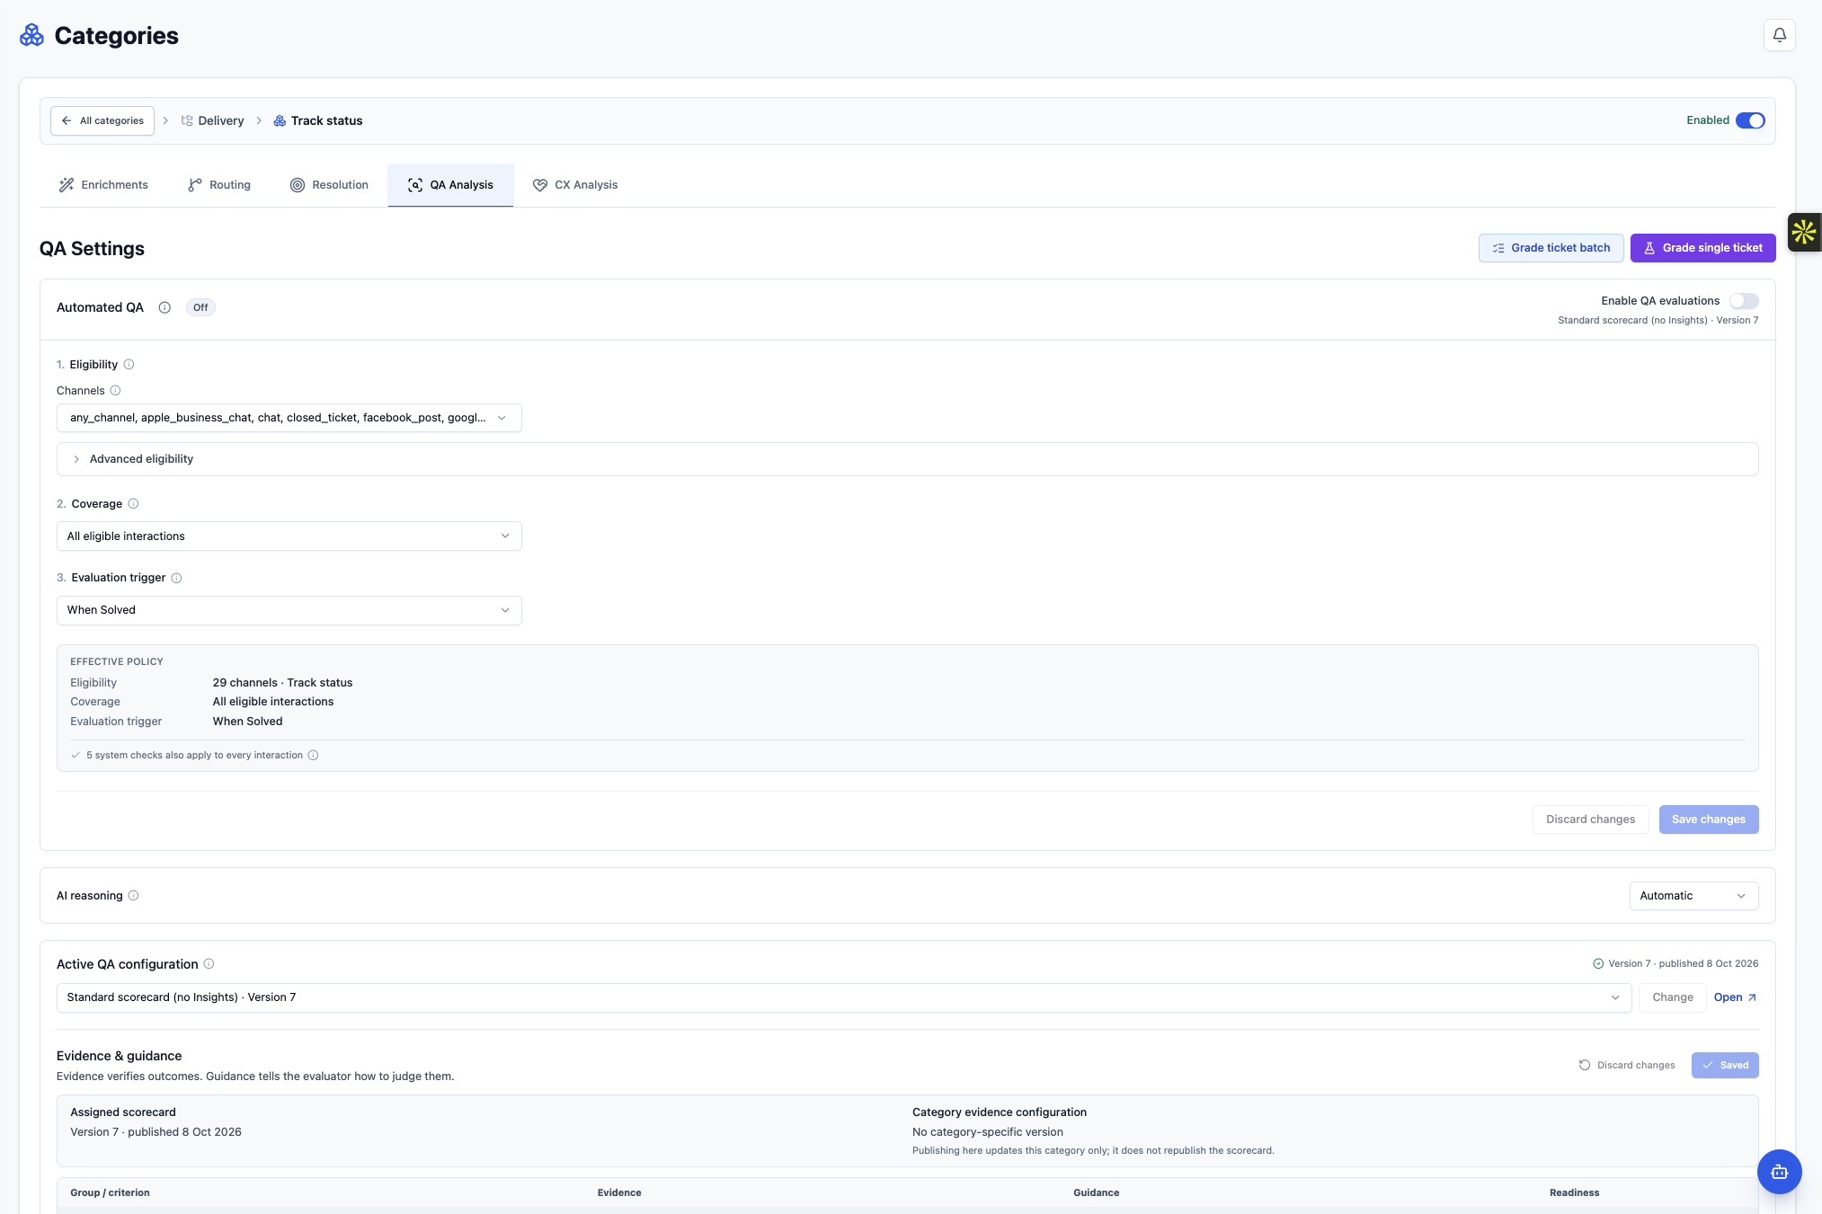Image resolution: width=1822 pixels, height=1214 pixels.
Task: Click the Grade single ticket button
Action: pos(1702,248)
